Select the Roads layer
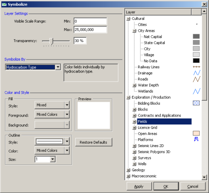 click(x=143, y=79)
